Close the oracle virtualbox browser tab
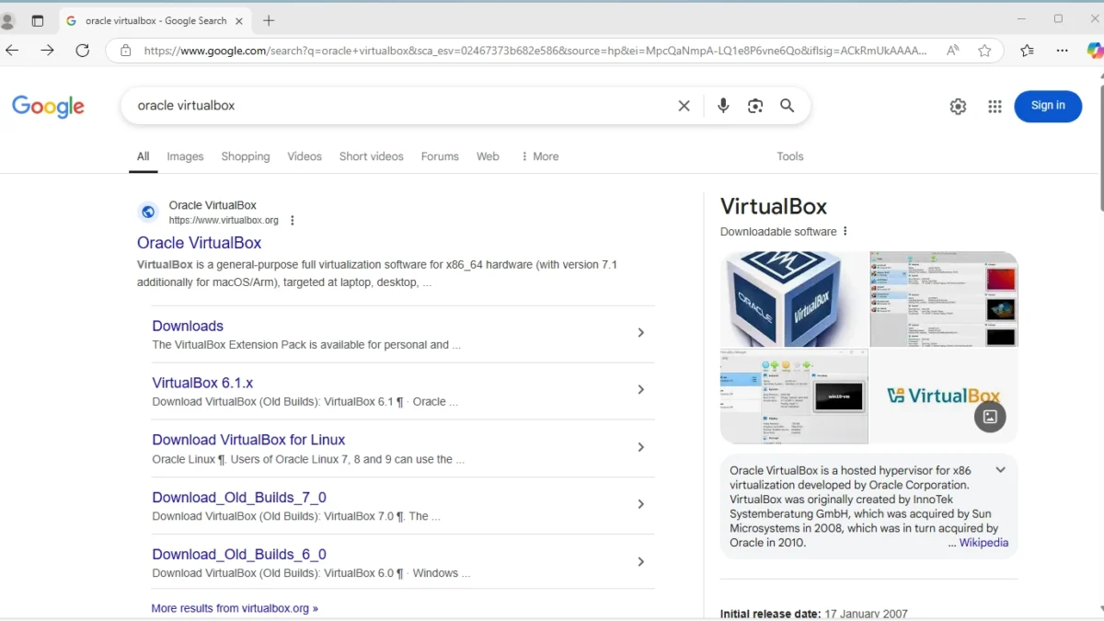 pos(238,20)
